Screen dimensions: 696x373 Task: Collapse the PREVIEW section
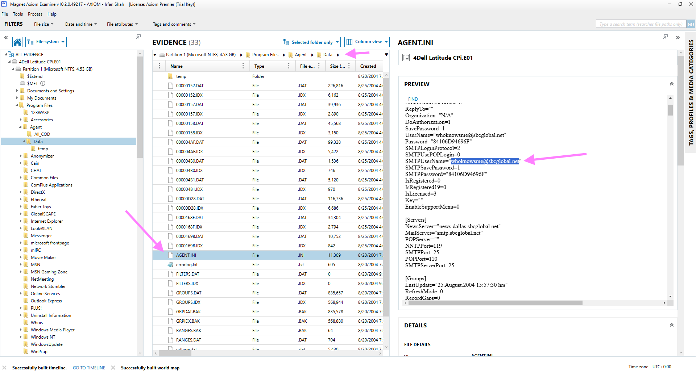pyautogui.click(x=671, y=84)
